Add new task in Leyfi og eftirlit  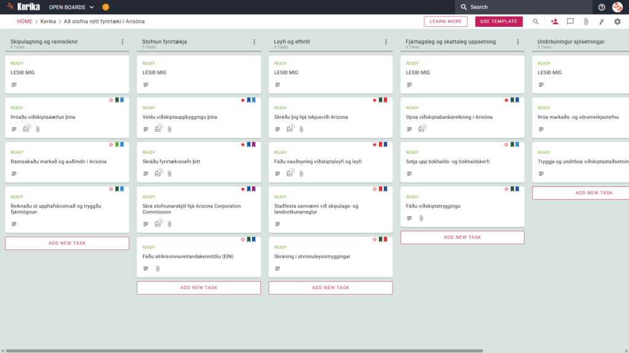coord(330,288)
